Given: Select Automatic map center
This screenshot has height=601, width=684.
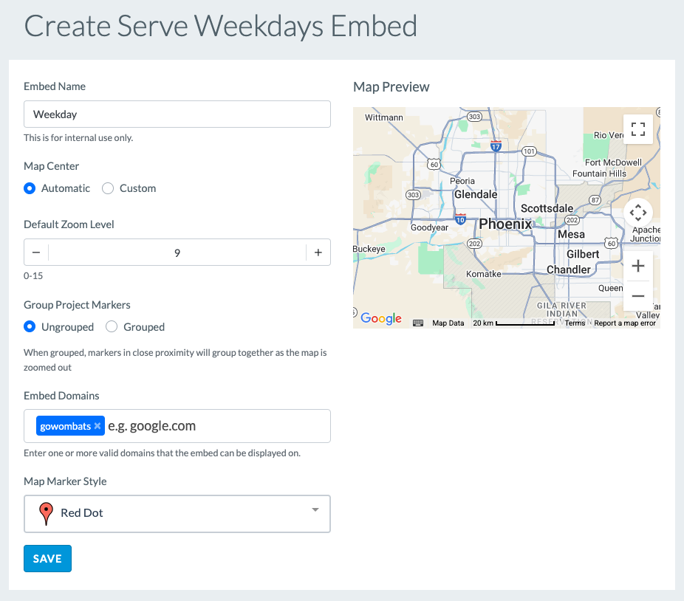Looking at the screenshot, I should pyautogui.click(x=30, y=188).
